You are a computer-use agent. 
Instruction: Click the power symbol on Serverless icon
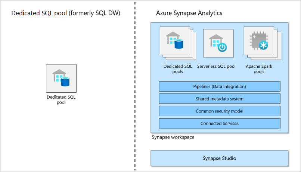(223, 48)
